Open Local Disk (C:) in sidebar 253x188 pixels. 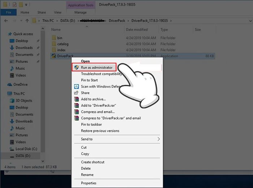pos(26,149)
